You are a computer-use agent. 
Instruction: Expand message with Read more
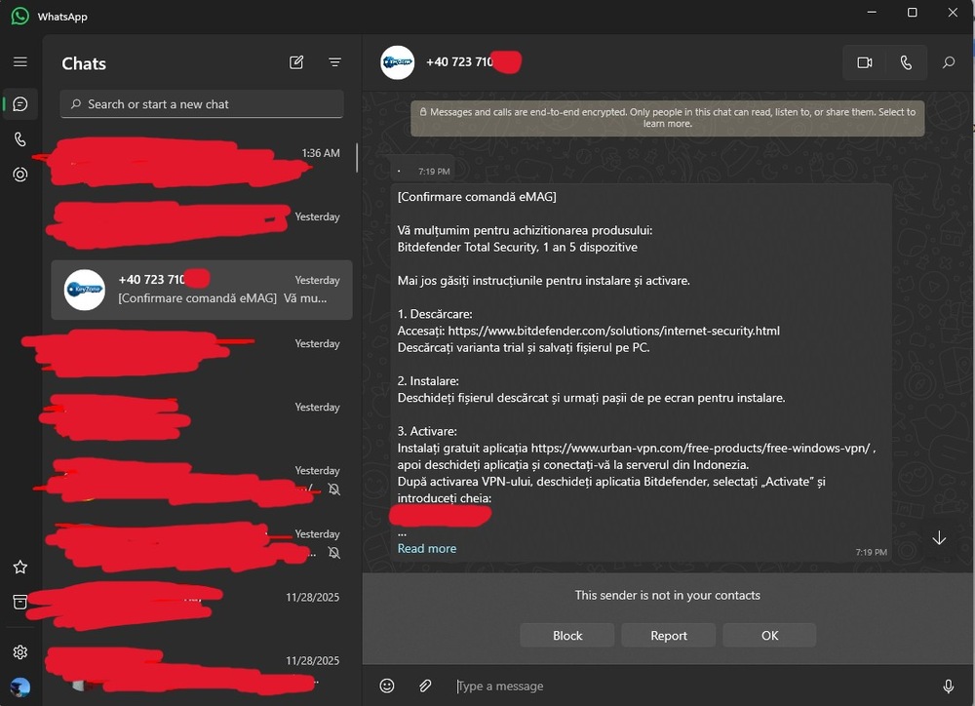pyautogui.click(x=426, y=548)
